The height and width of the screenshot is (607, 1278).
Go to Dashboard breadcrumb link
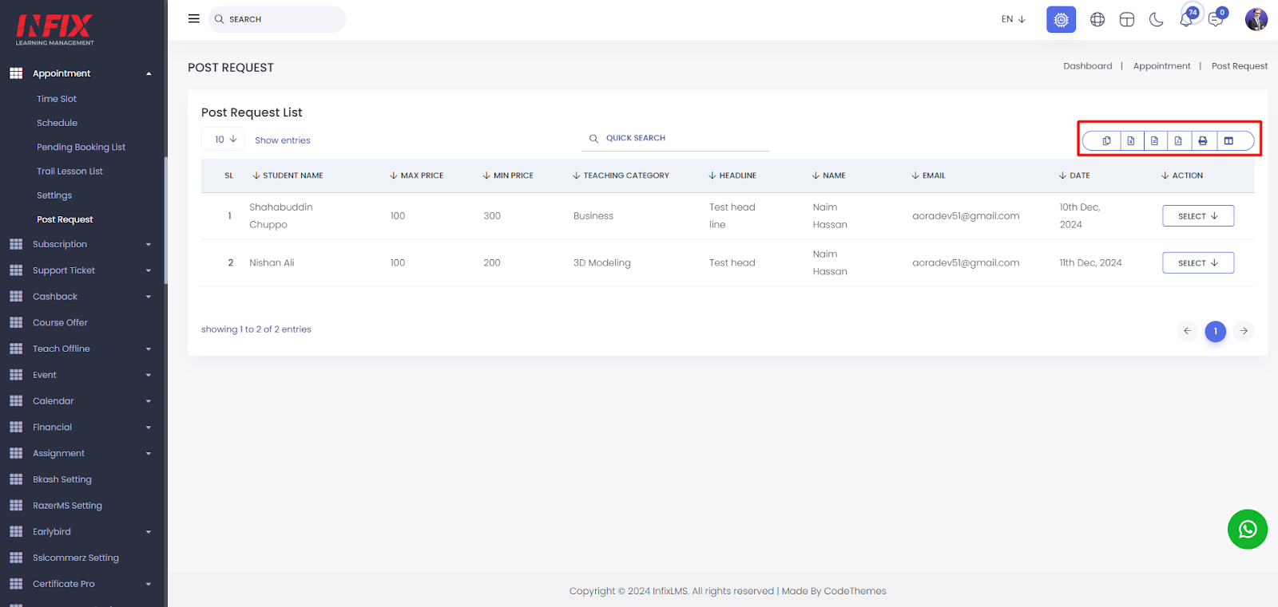[x=1087, y=66]
